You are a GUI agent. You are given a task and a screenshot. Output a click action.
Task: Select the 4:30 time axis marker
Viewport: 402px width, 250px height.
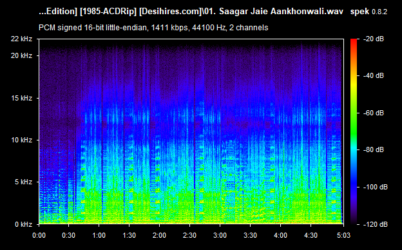[311, 235]
